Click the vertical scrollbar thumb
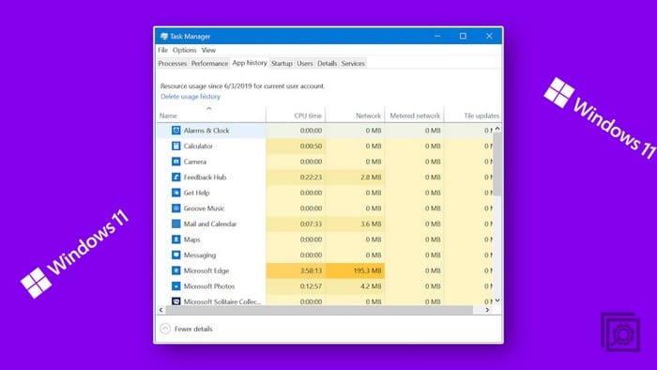The width and height of the screenshot is (657, 370). coord(497,163)
